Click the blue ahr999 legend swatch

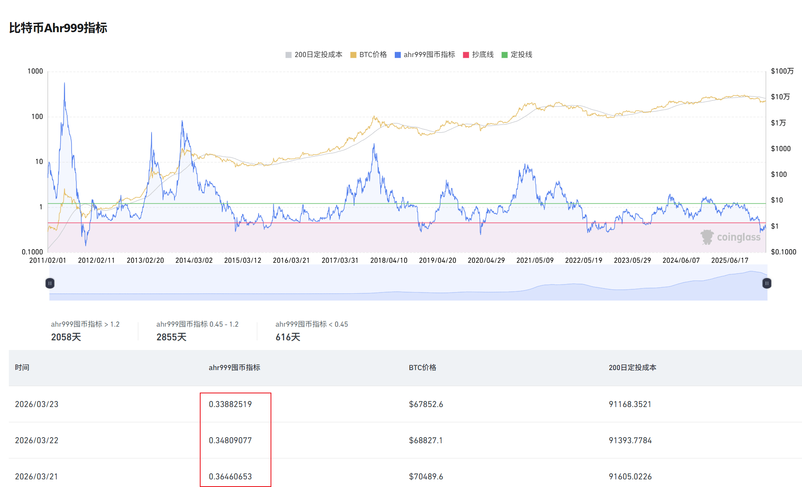[398, 55]
